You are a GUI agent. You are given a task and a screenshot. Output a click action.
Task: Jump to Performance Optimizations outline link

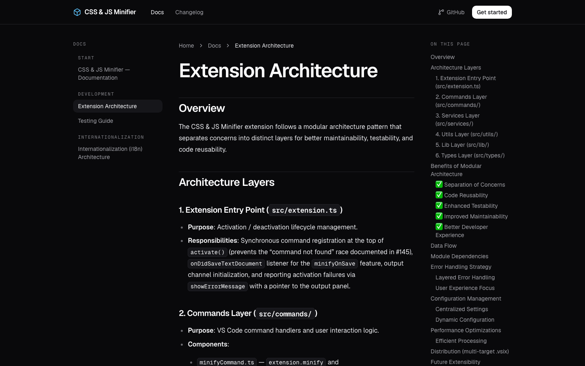(x=466, y=330)
